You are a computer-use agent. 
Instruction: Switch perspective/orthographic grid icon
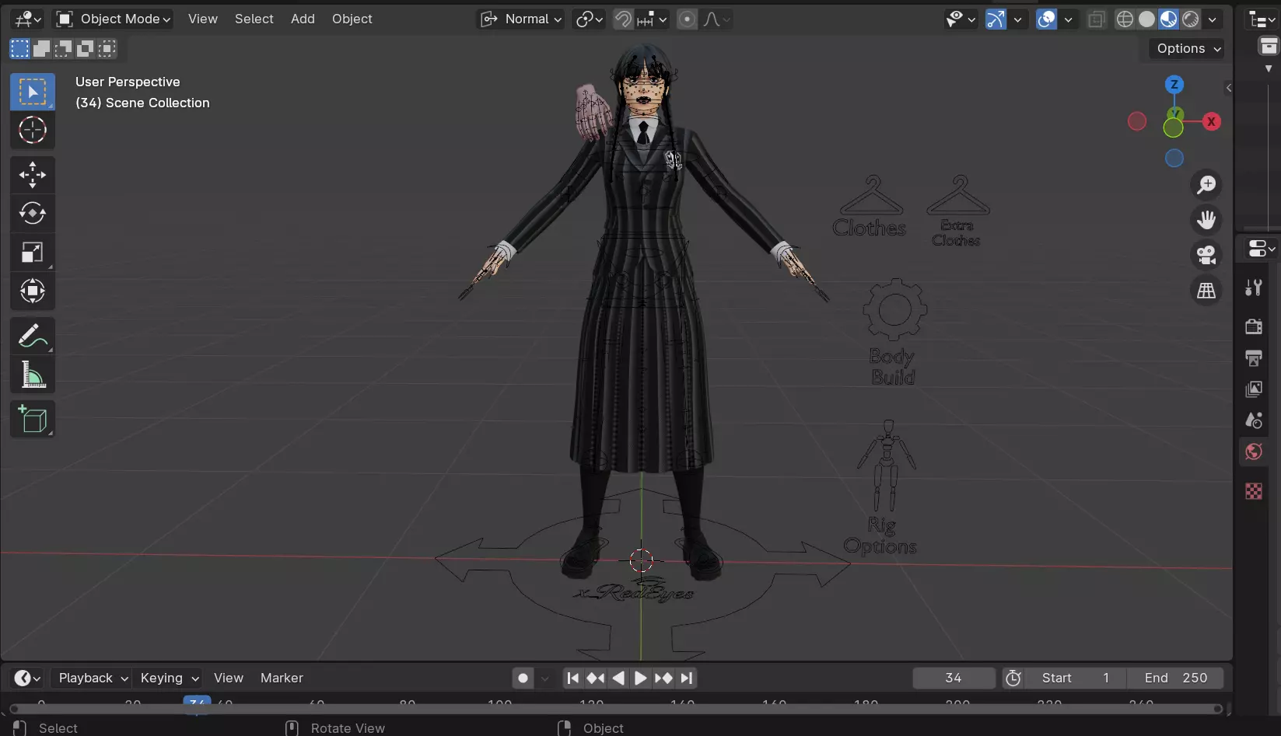click(x=1206, y=291)
